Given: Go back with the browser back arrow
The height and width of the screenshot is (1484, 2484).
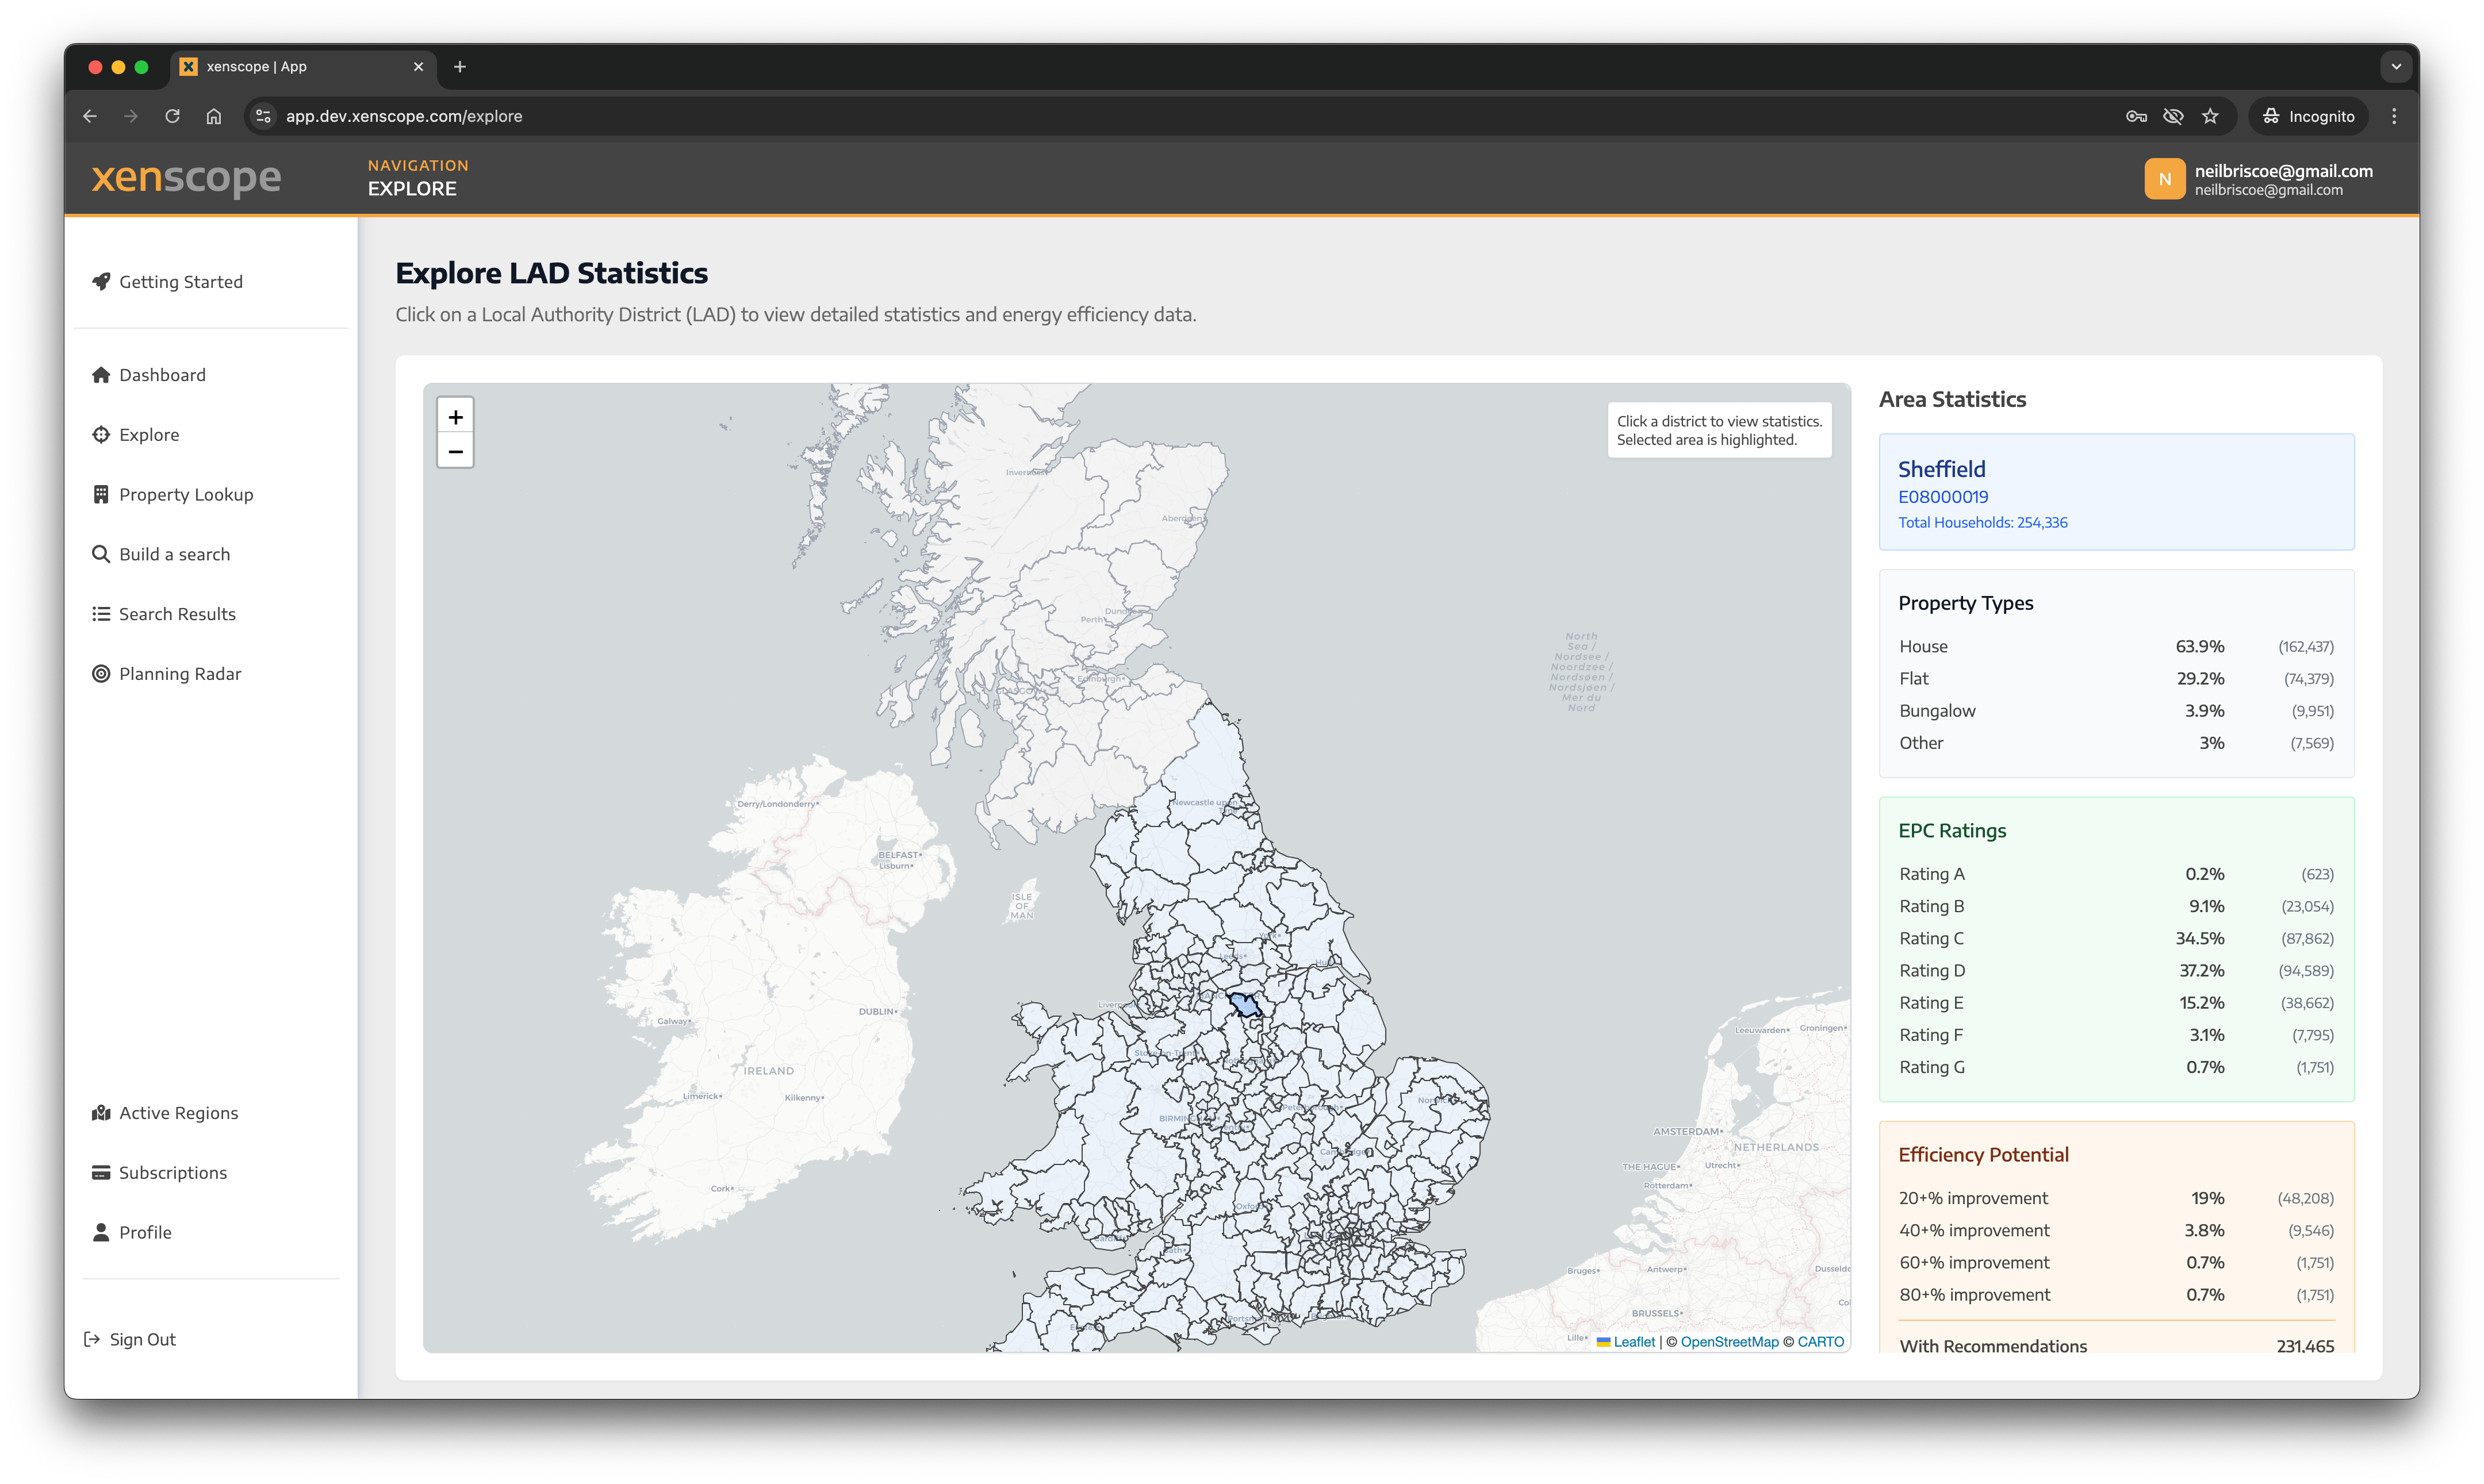Looking at the screenshot, I should point(90,116).
